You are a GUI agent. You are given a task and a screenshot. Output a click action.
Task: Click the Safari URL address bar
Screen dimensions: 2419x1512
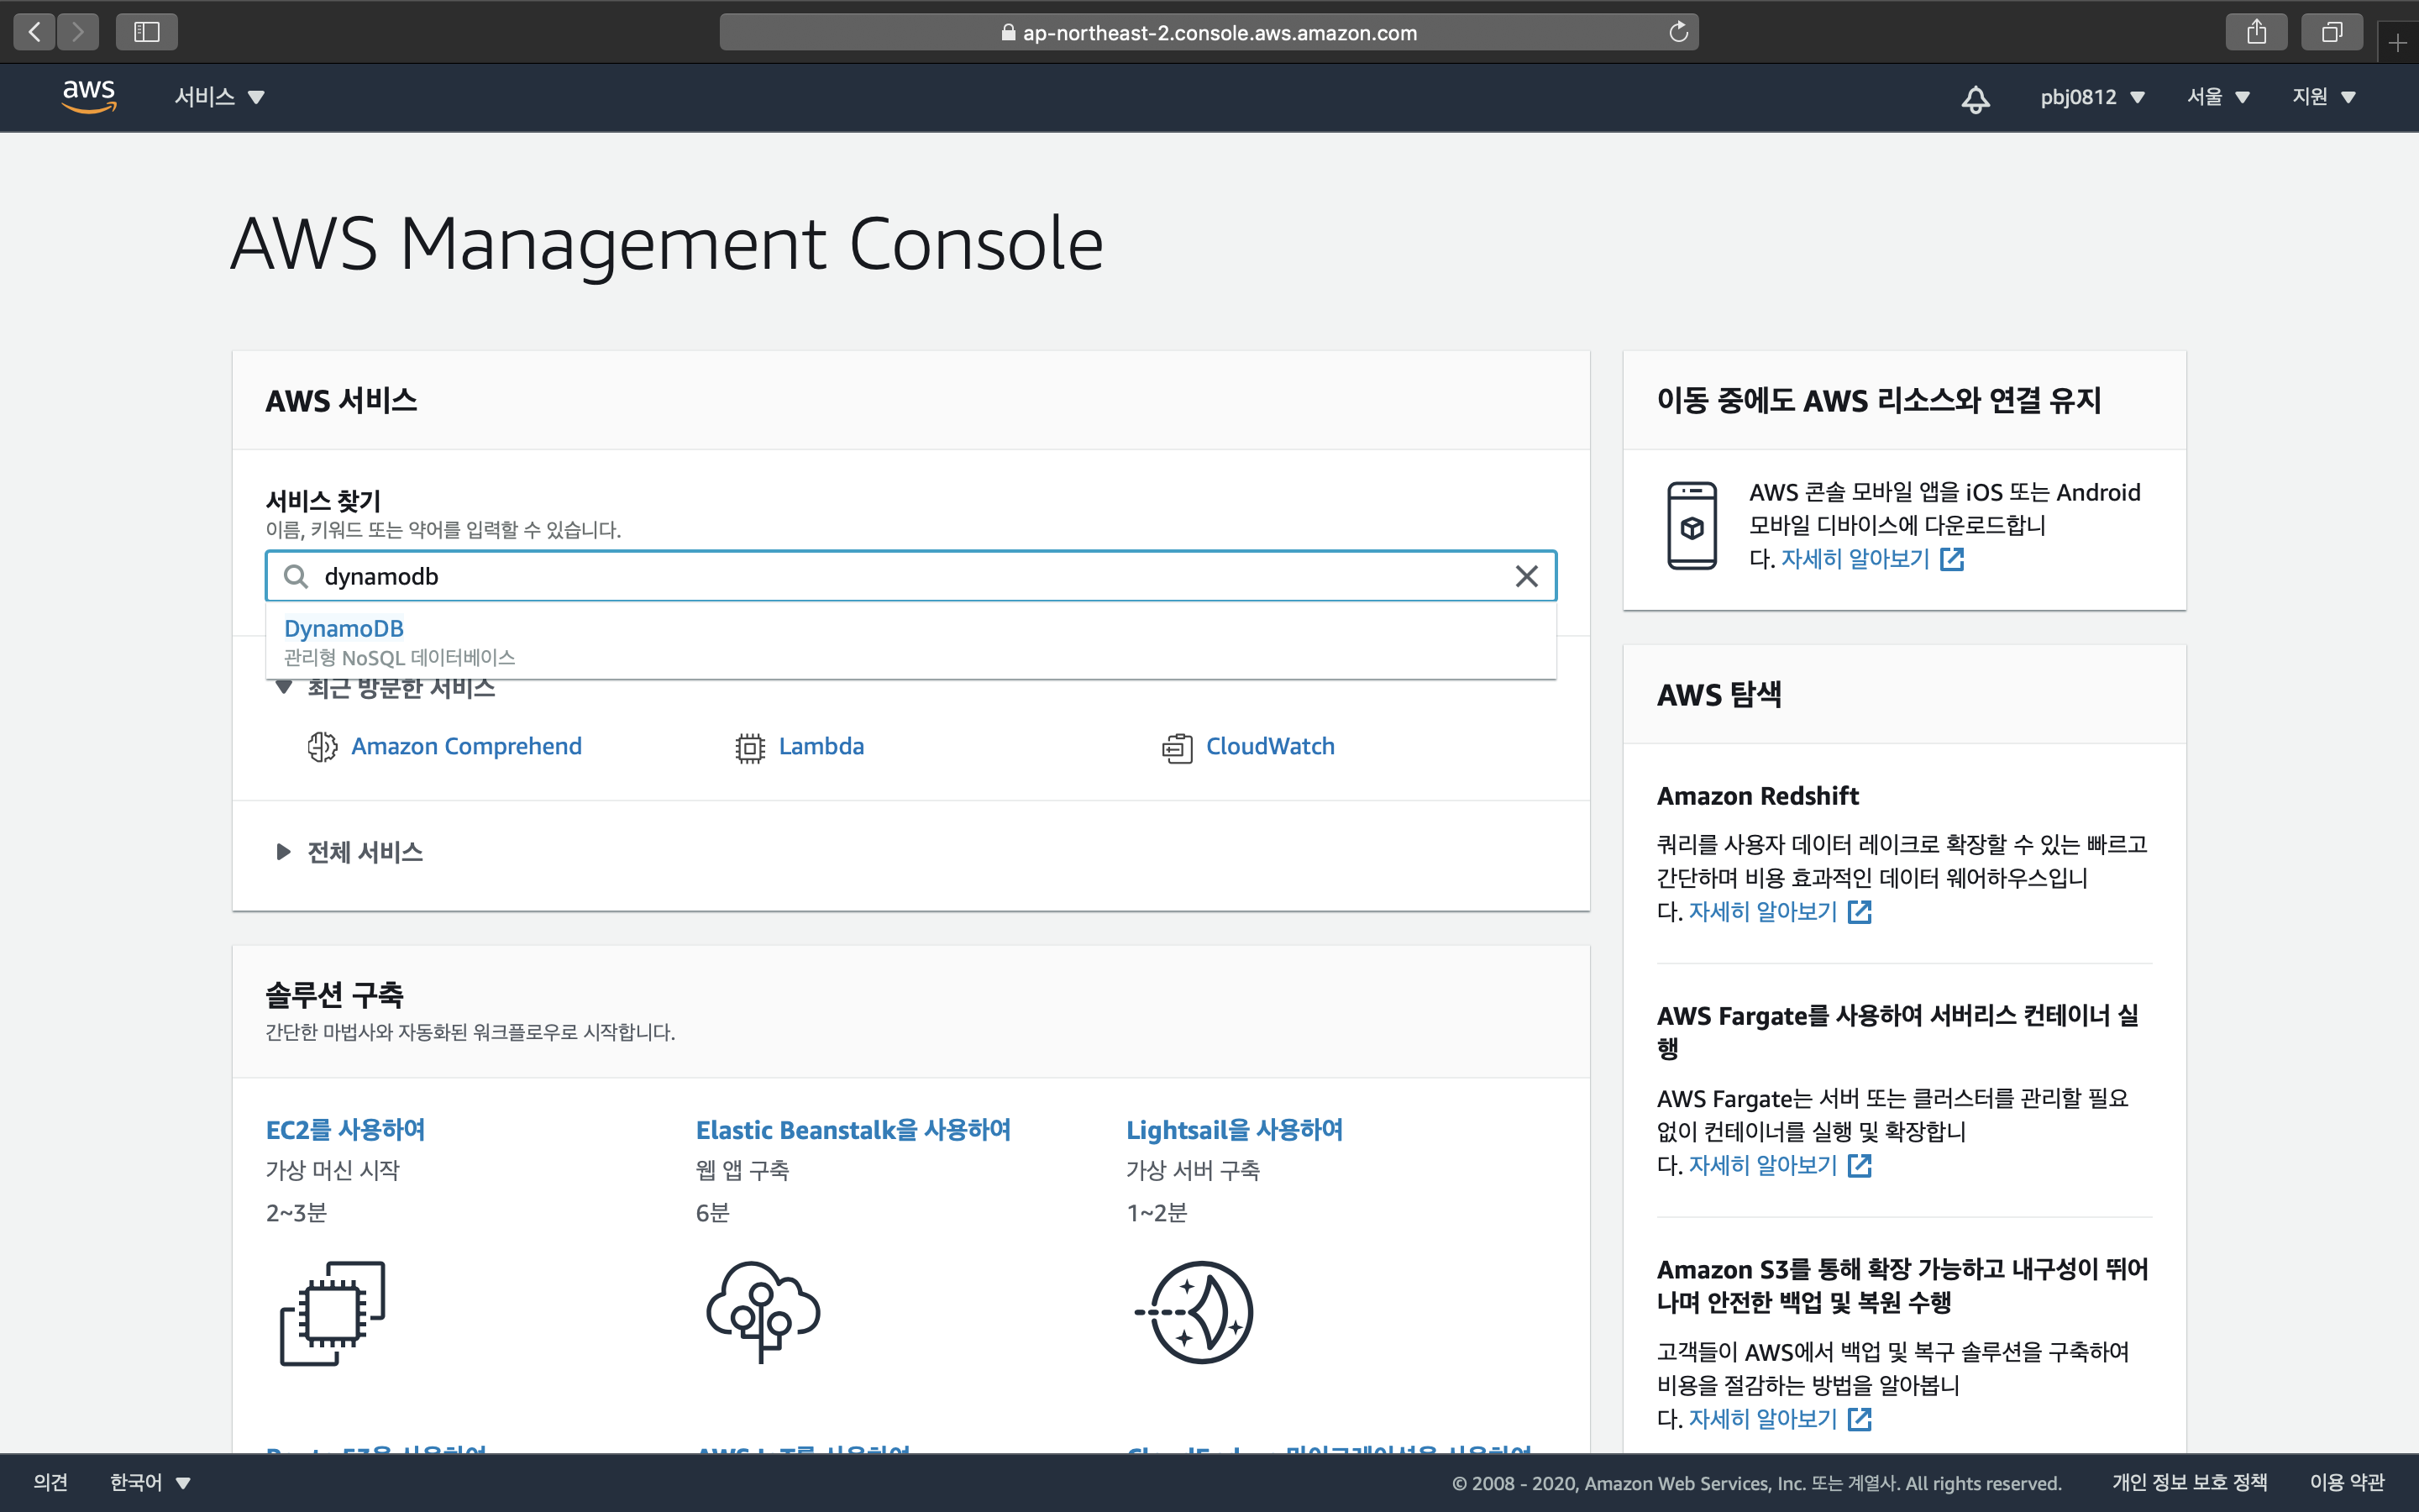pos(1209,32)
